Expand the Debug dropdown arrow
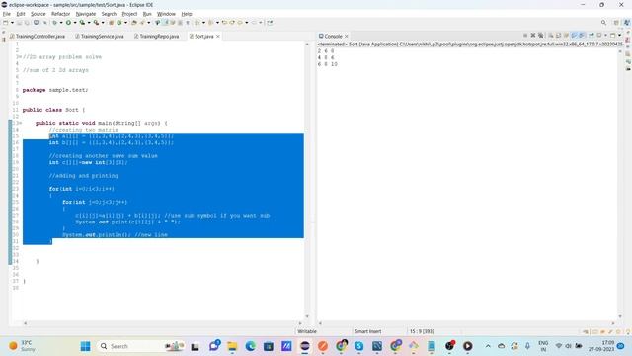The width and height of the screenshot is (632, 356). [x=61, y=23]
